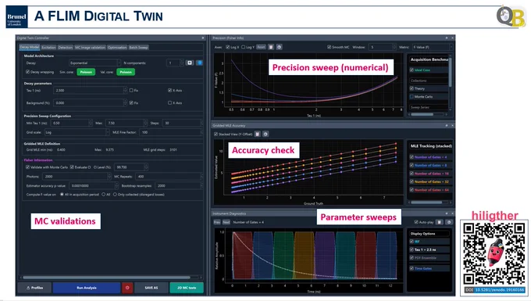Click the blue icon next to N components

click(199, 63)
